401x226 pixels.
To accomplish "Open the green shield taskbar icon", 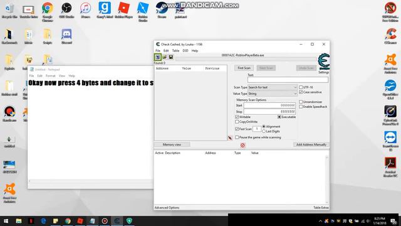I will [x=129, y=220].
